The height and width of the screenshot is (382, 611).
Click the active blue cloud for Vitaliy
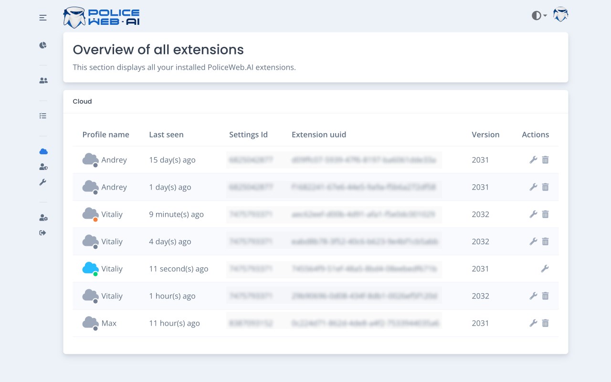click(90, 268)
